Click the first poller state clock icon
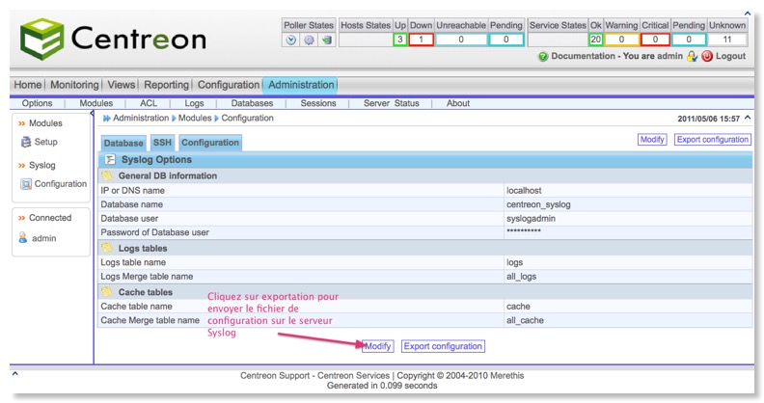 pyautogui.click(x=291, y=40)
